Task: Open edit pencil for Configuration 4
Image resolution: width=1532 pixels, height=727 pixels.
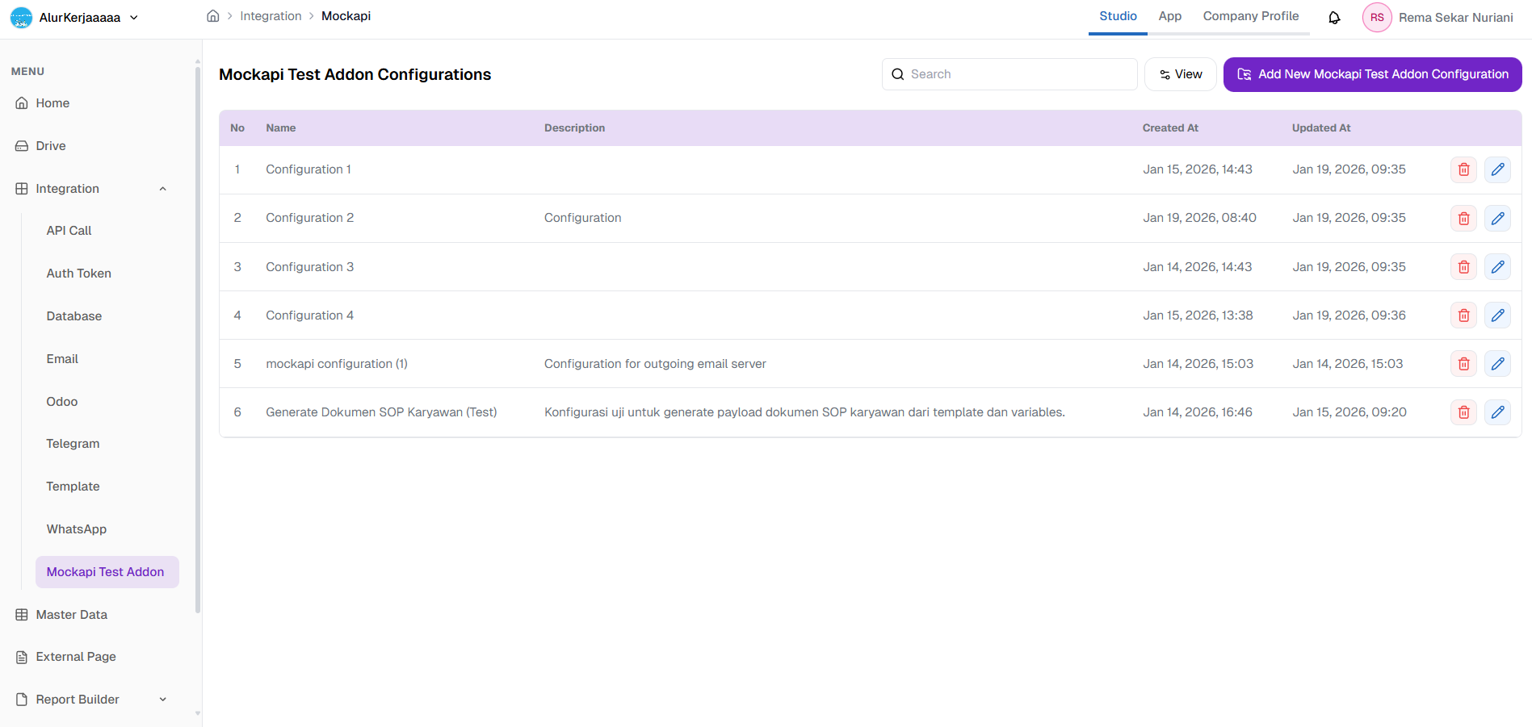Action: pos(1497,315)
